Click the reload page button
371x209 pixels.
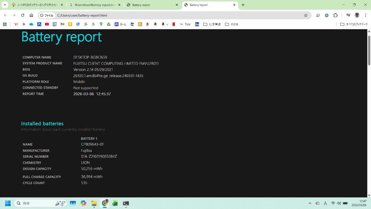(23, 15)
